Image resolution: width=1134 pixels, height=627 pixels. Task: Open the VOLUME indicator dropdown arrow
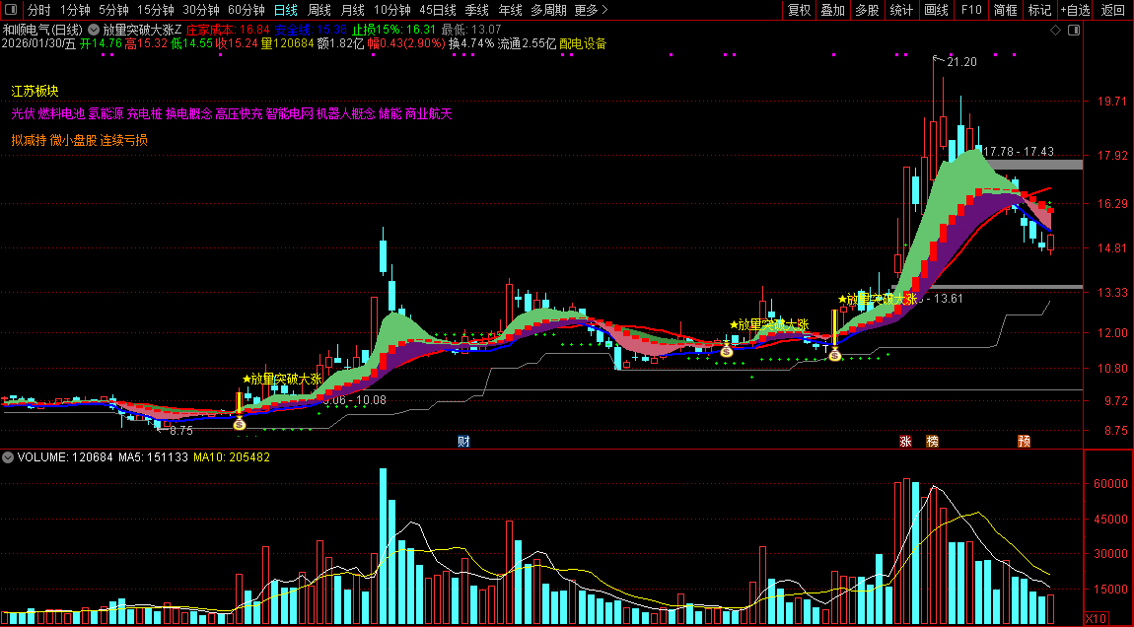[8, 457]
